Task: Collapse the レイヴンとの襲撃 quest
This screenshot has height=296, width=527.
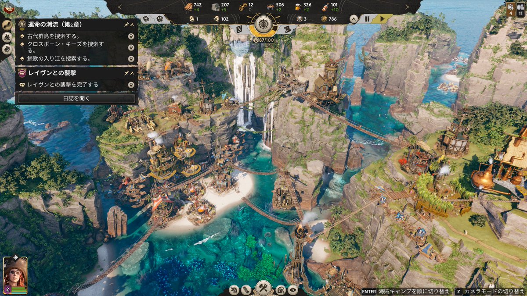Action: click(x=132, y=73)
